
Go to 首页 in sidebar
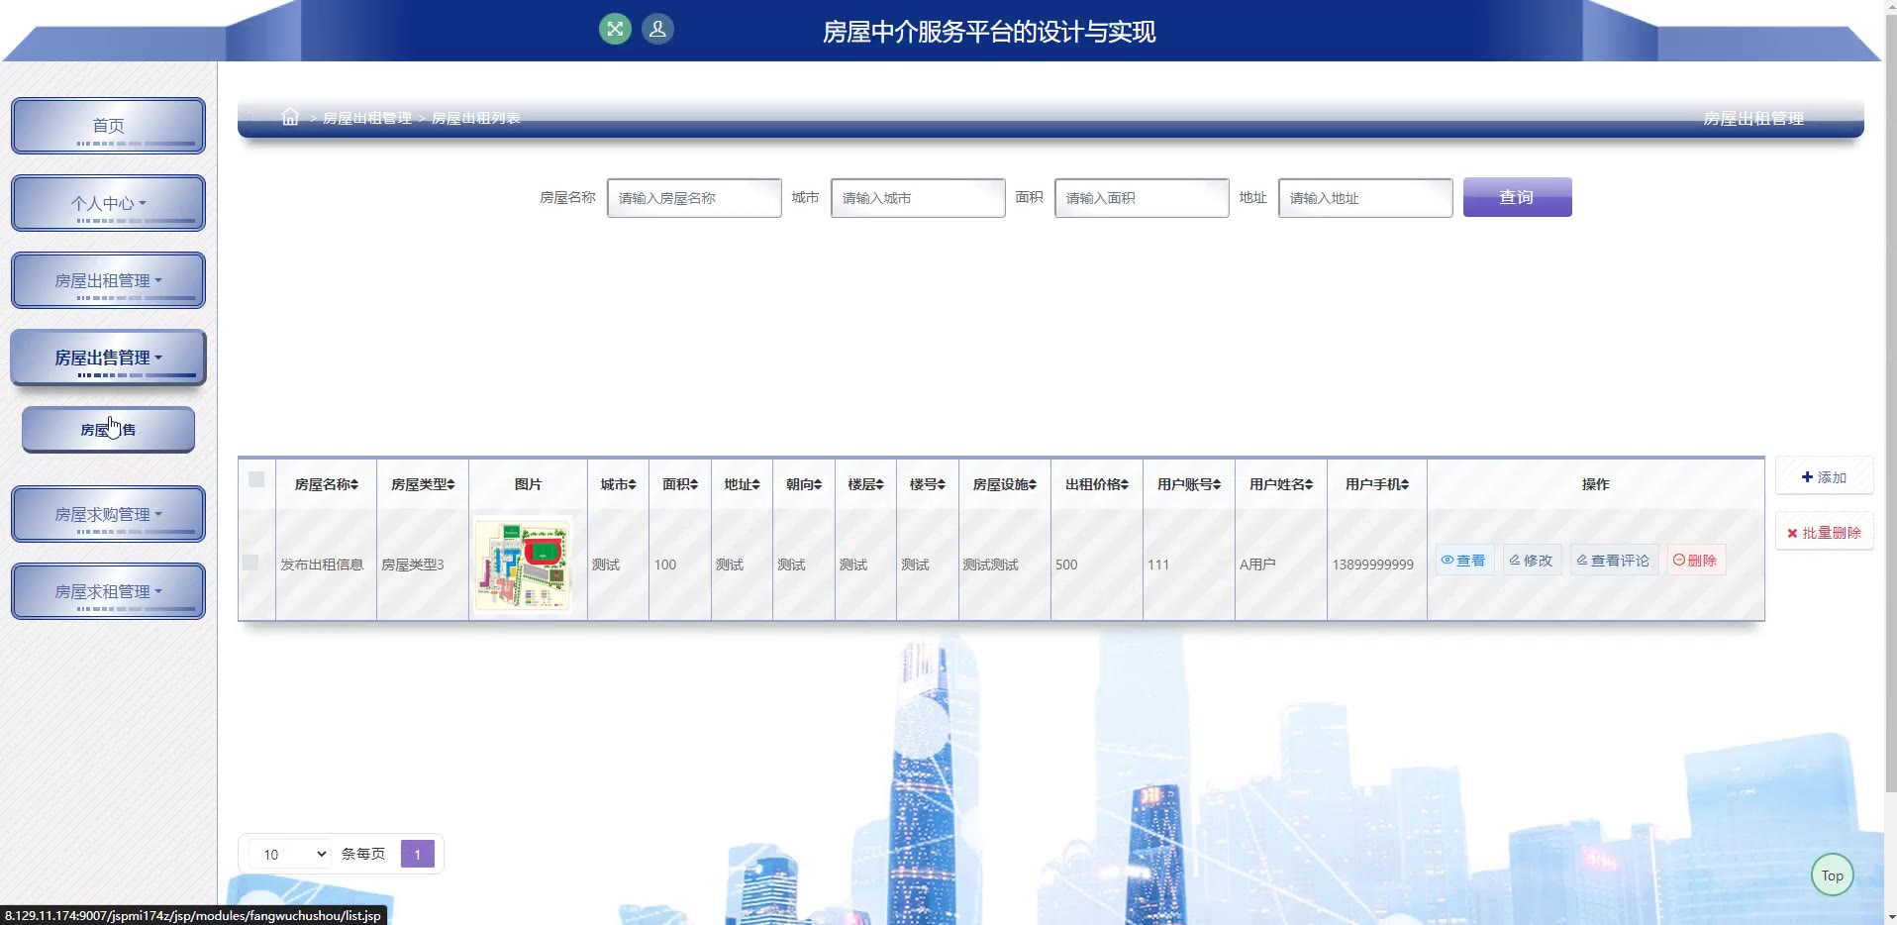click(x=108, y=126)
